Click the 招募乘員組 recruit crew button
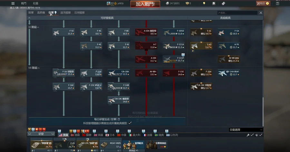290x152 pixels. (x=157, y=145)
